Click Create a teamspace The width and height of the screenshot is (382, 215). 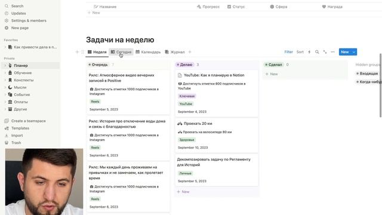(28, 121)
